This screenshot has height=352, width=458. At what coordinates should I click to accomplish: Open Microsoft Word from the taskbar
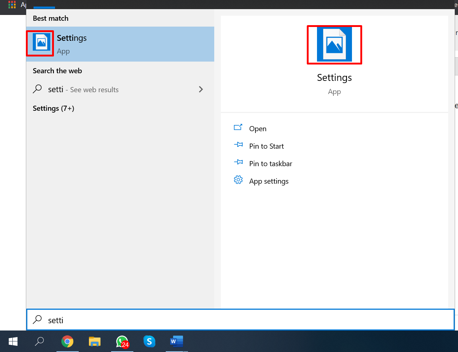click(x=177, y=341)
